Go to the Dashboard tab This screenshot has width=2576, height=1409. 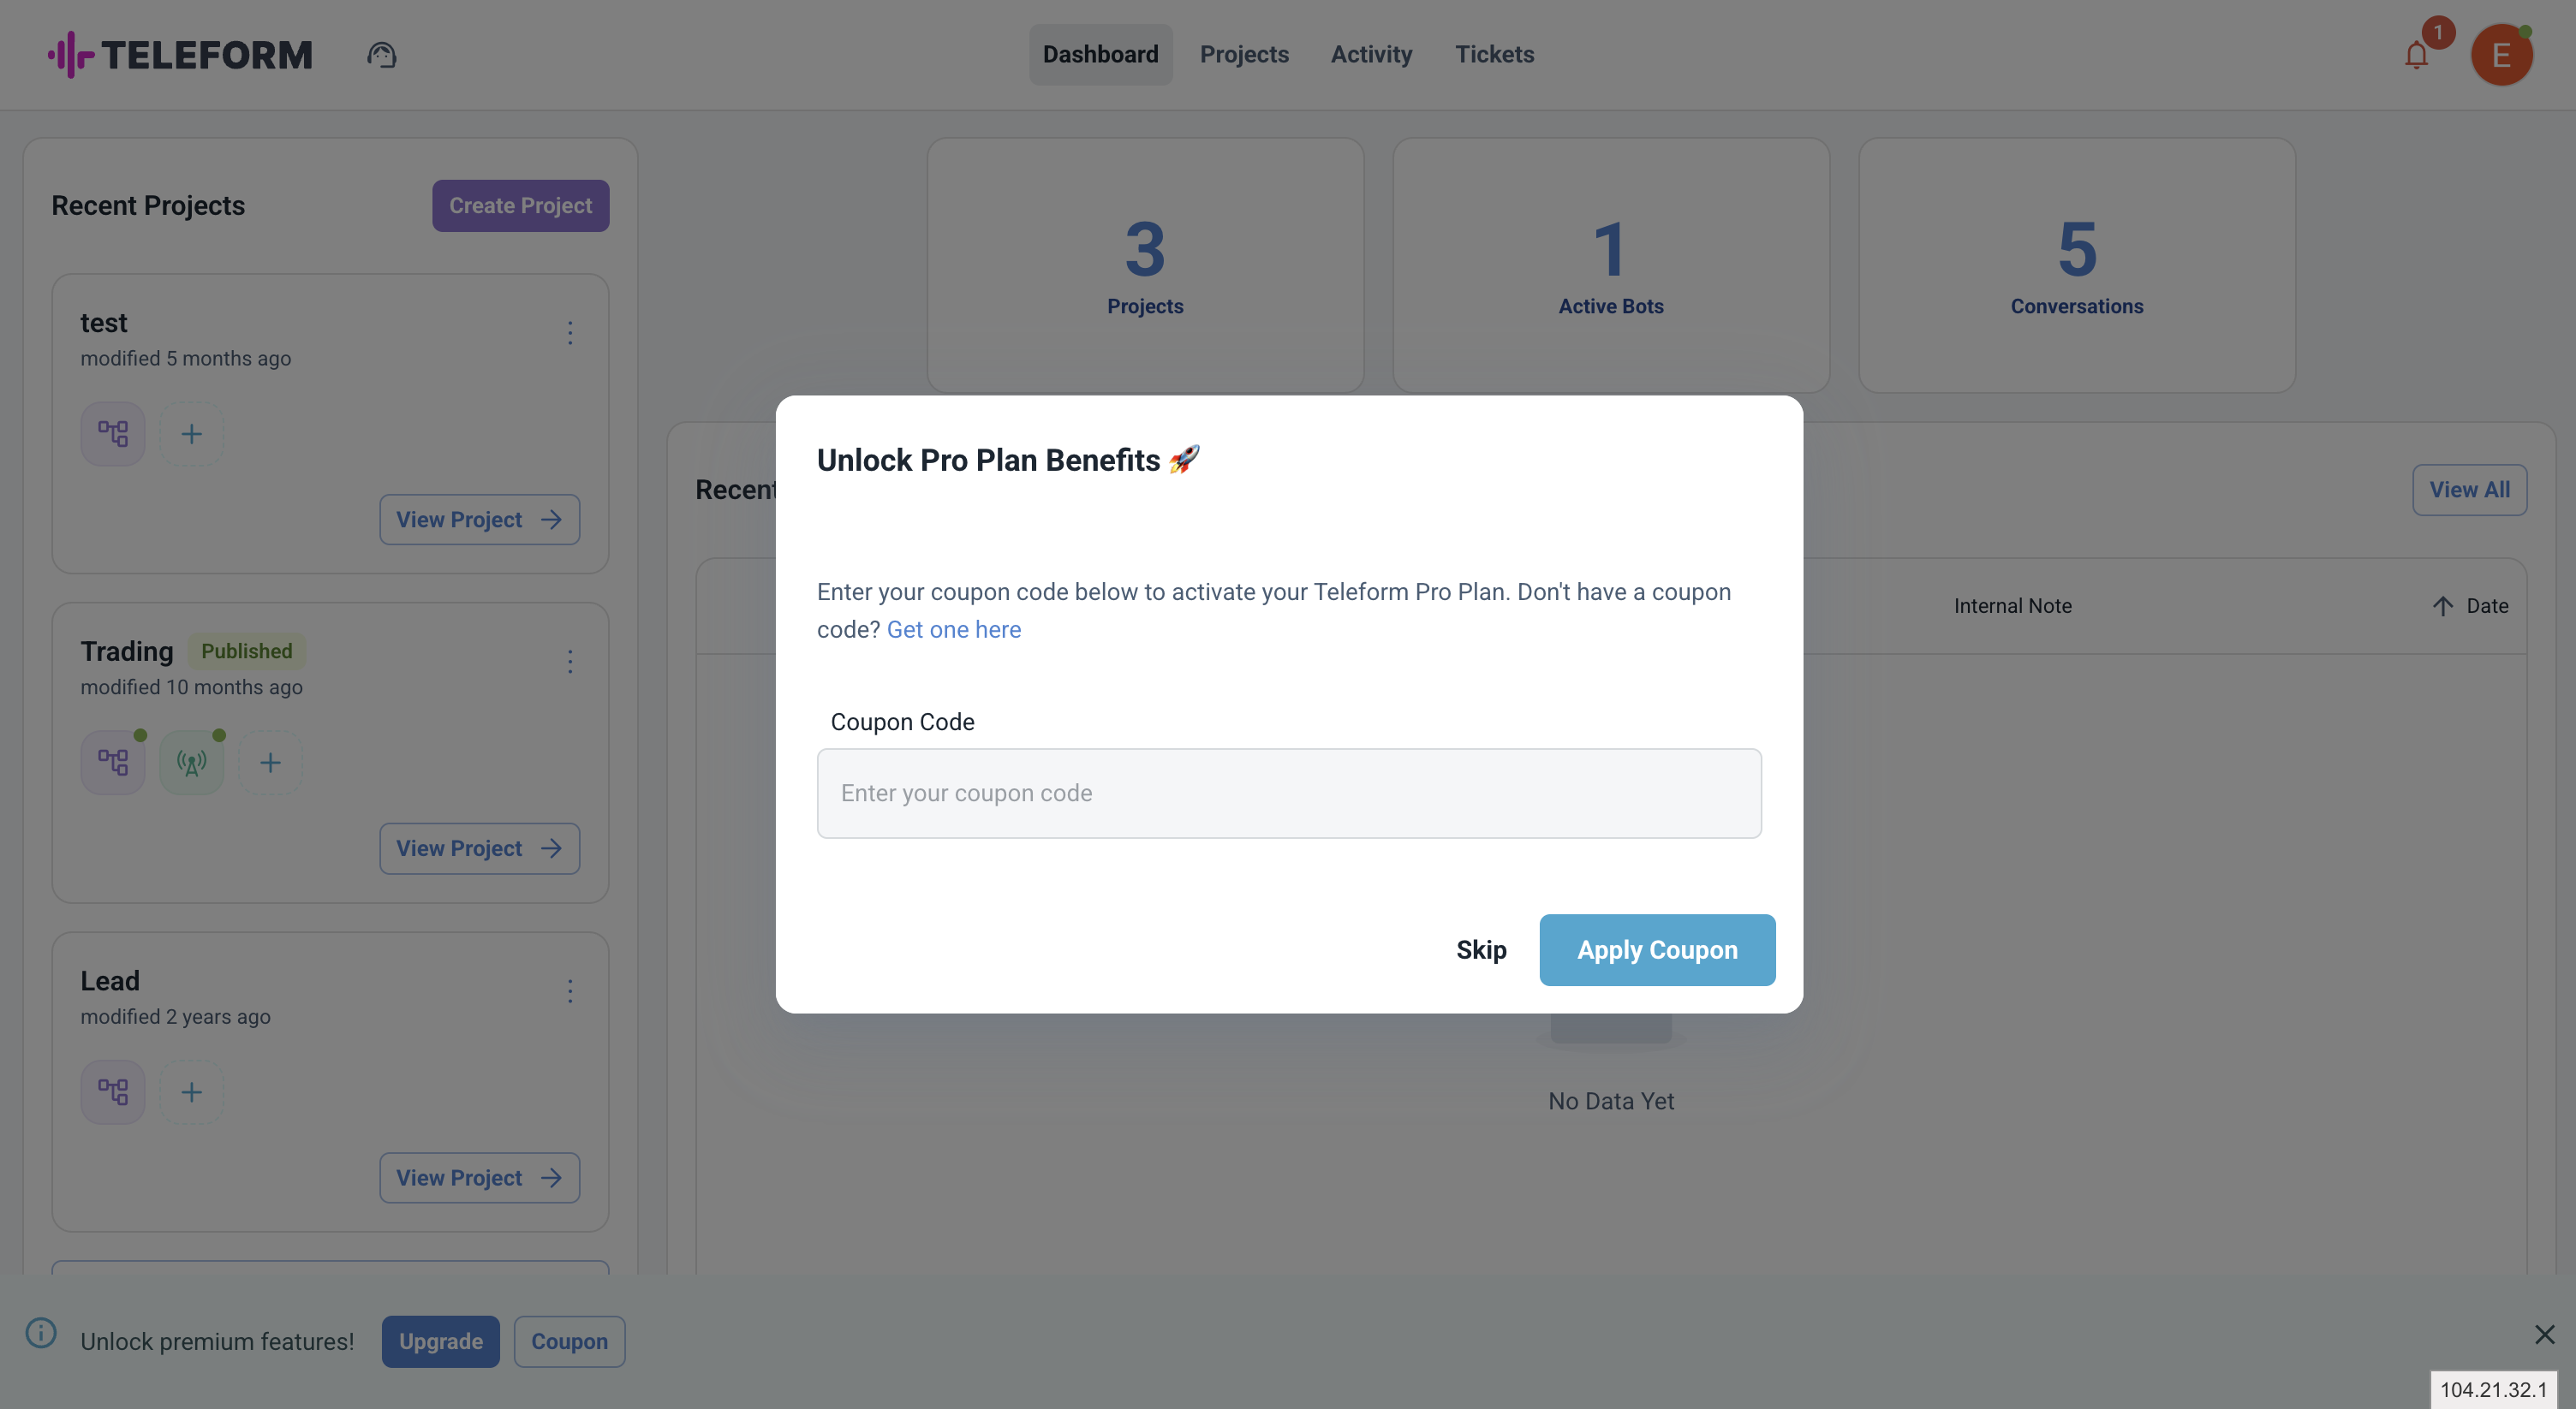(x=1100, y=55)
